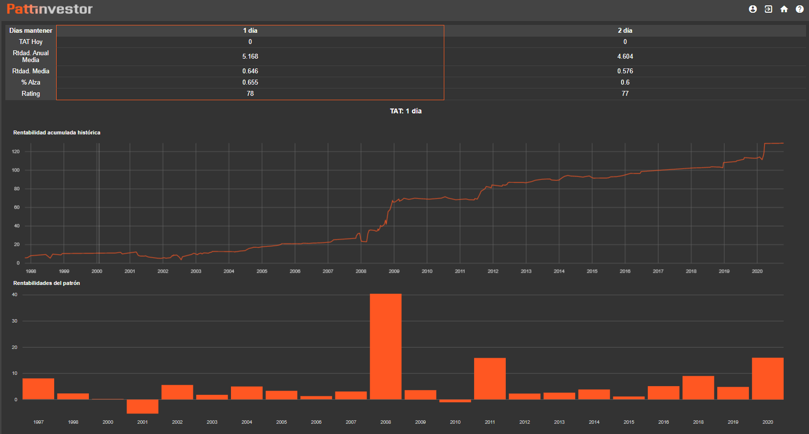
Task: Click the 1997 bar in returns chart
Action: (x=38, y=389)
